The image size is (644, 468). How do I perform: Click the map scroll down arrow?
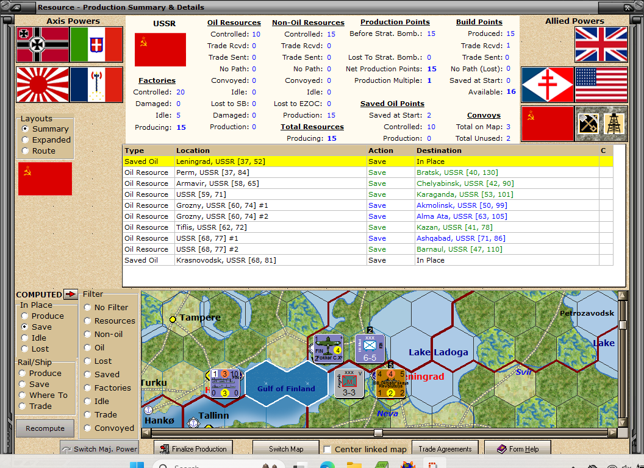(x=623, y=422)
